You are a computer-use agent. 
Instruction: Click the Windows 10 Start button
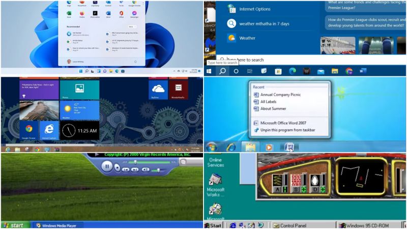(x=209, y=71)
